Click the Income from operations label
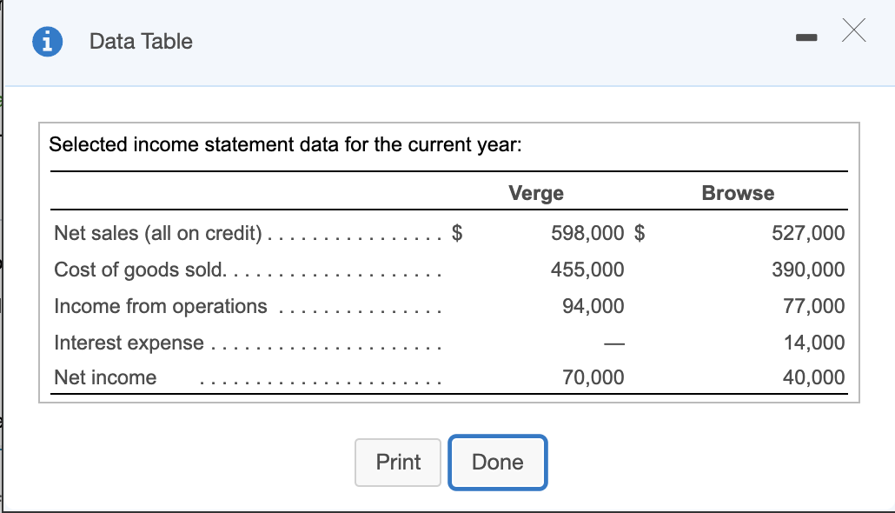 (160, 306)
